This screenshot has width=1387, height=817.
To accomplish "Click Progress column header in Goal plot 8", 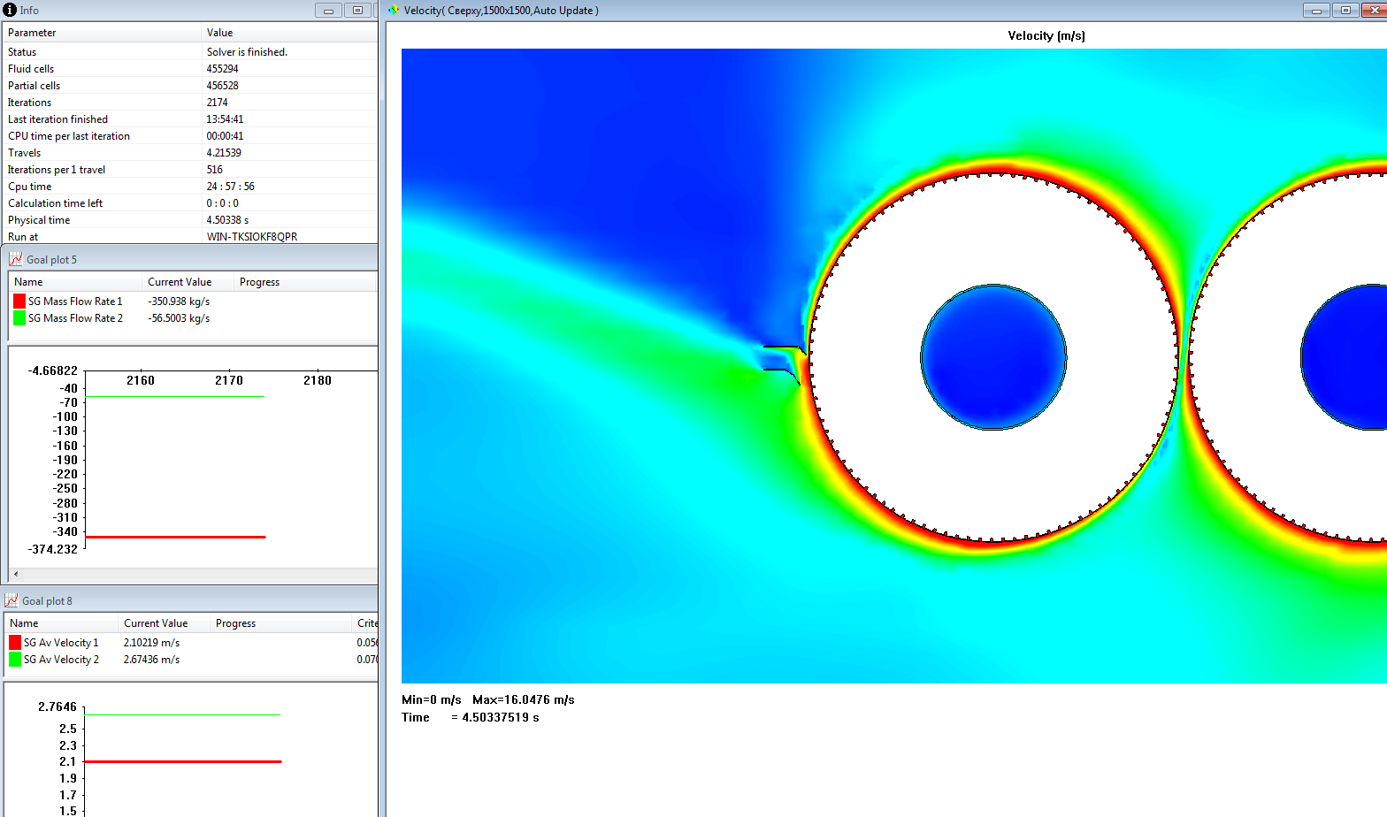I will click(235, 623).
